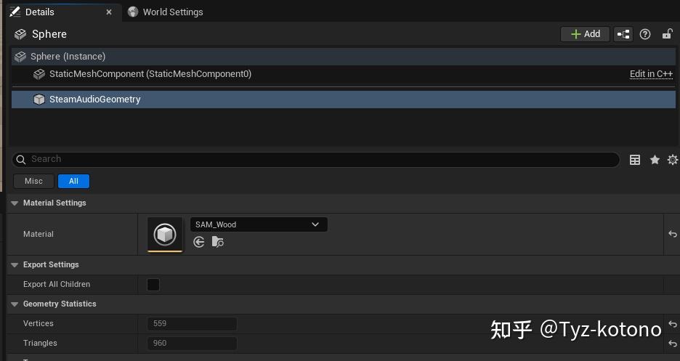
Task: Collapse the Export Settings section
Action: tap(15, 265)
